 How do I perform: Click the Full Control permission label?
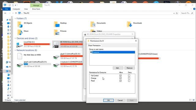pos(95,75)
